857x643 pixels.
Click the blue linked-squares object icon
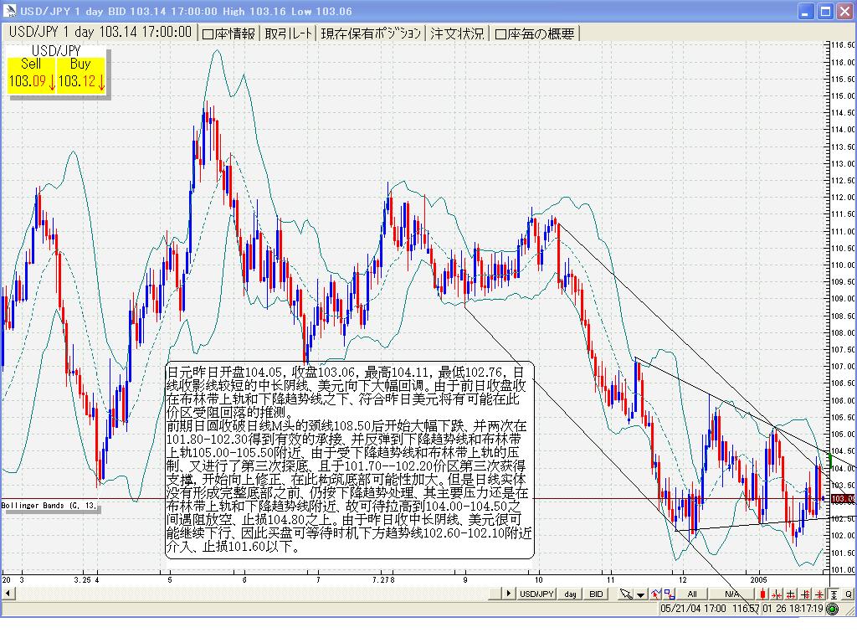(670, 594)
